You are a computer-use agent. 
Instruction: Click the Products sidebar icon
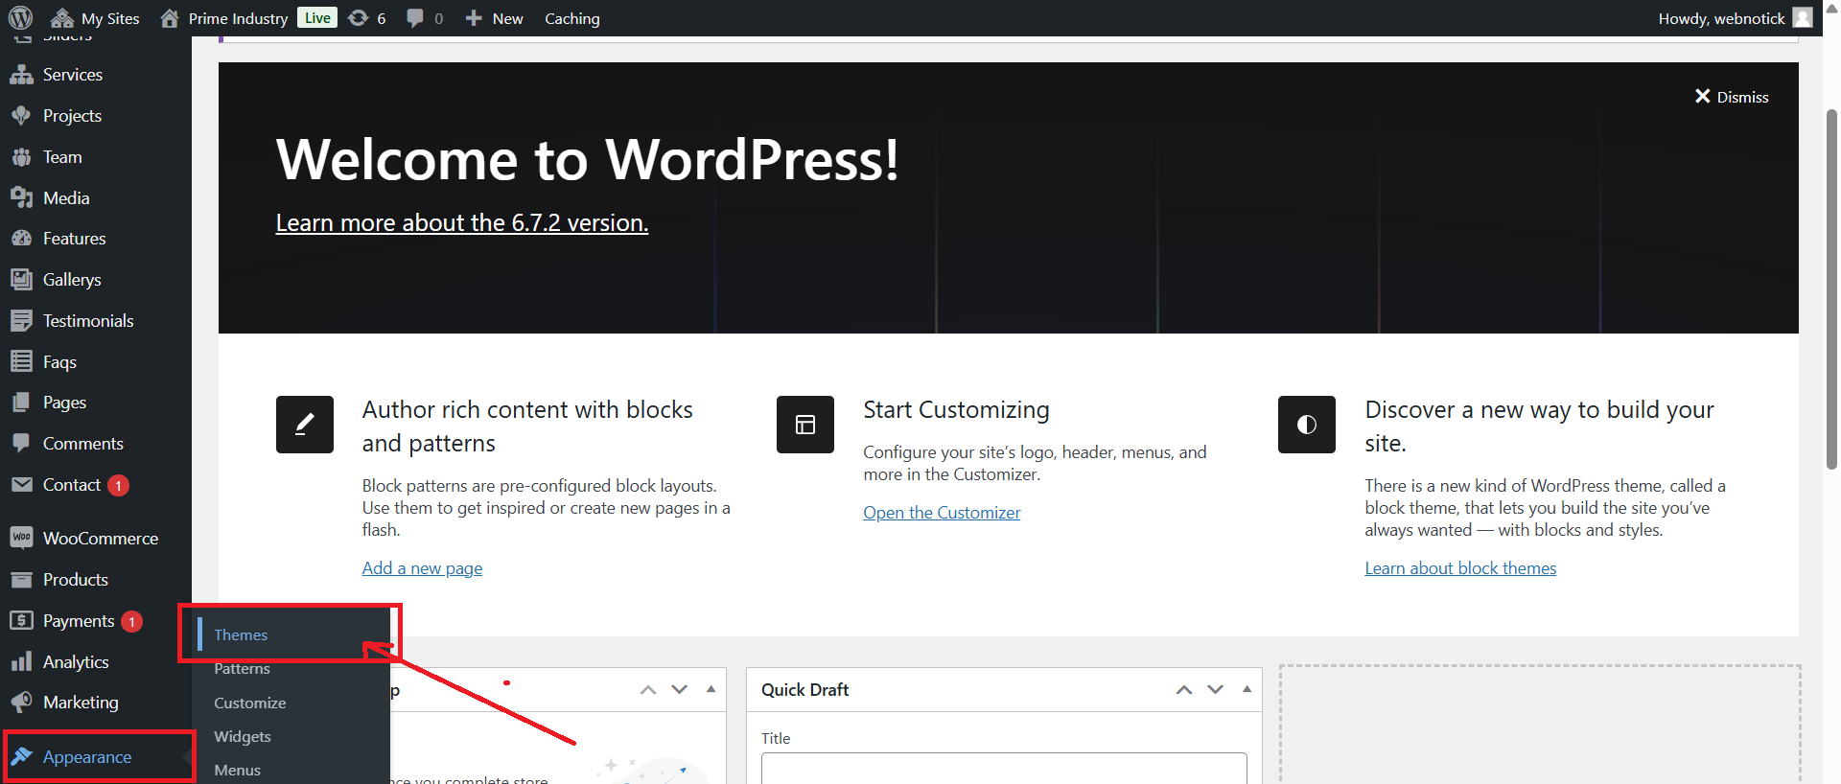(21, 580)
